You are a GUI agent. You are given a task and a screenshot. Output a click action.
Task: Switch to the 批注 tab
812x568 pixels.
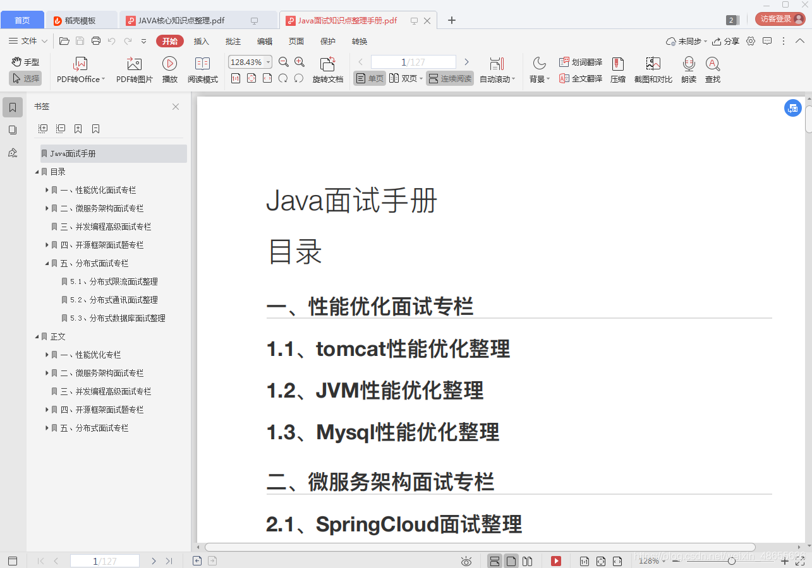tap(233, 41)
